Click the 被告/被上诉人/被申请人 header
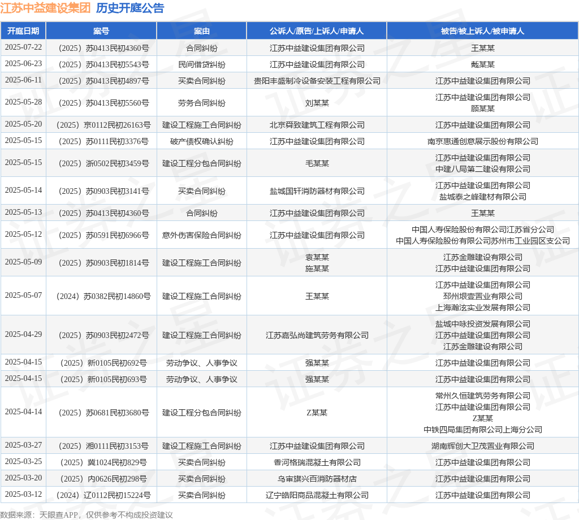Screen dimensions: 579x520 [x=482, y=31]
